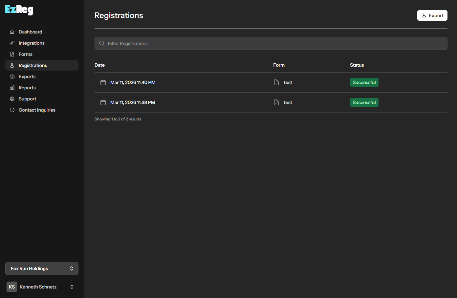The height and width of the screenshot is (298, 457).
Task: Open Reports via the bar chart icon
Action: point(12,88)
